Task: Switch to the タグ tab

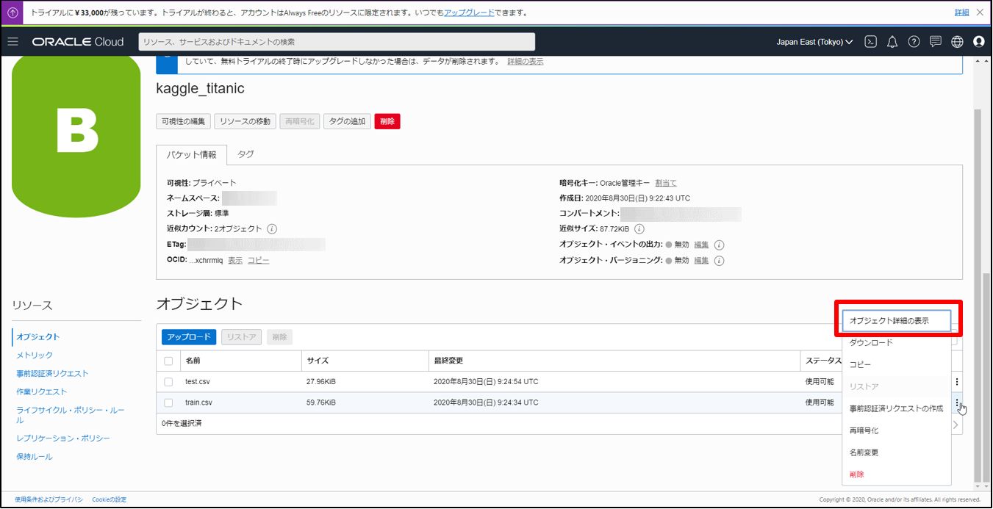Action: (x=245, y=154)
